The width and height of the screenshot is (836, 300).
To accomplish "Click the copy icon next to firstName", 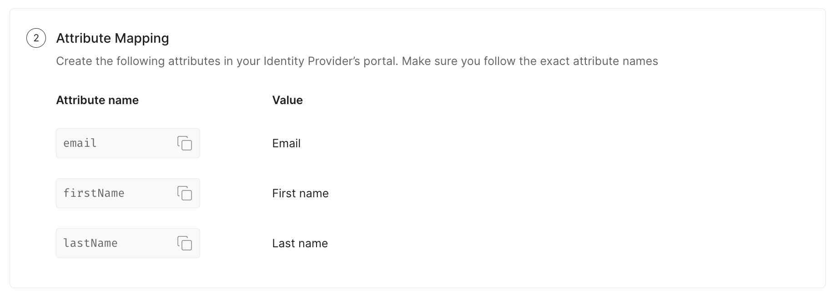I will click(x=186, y=193).
